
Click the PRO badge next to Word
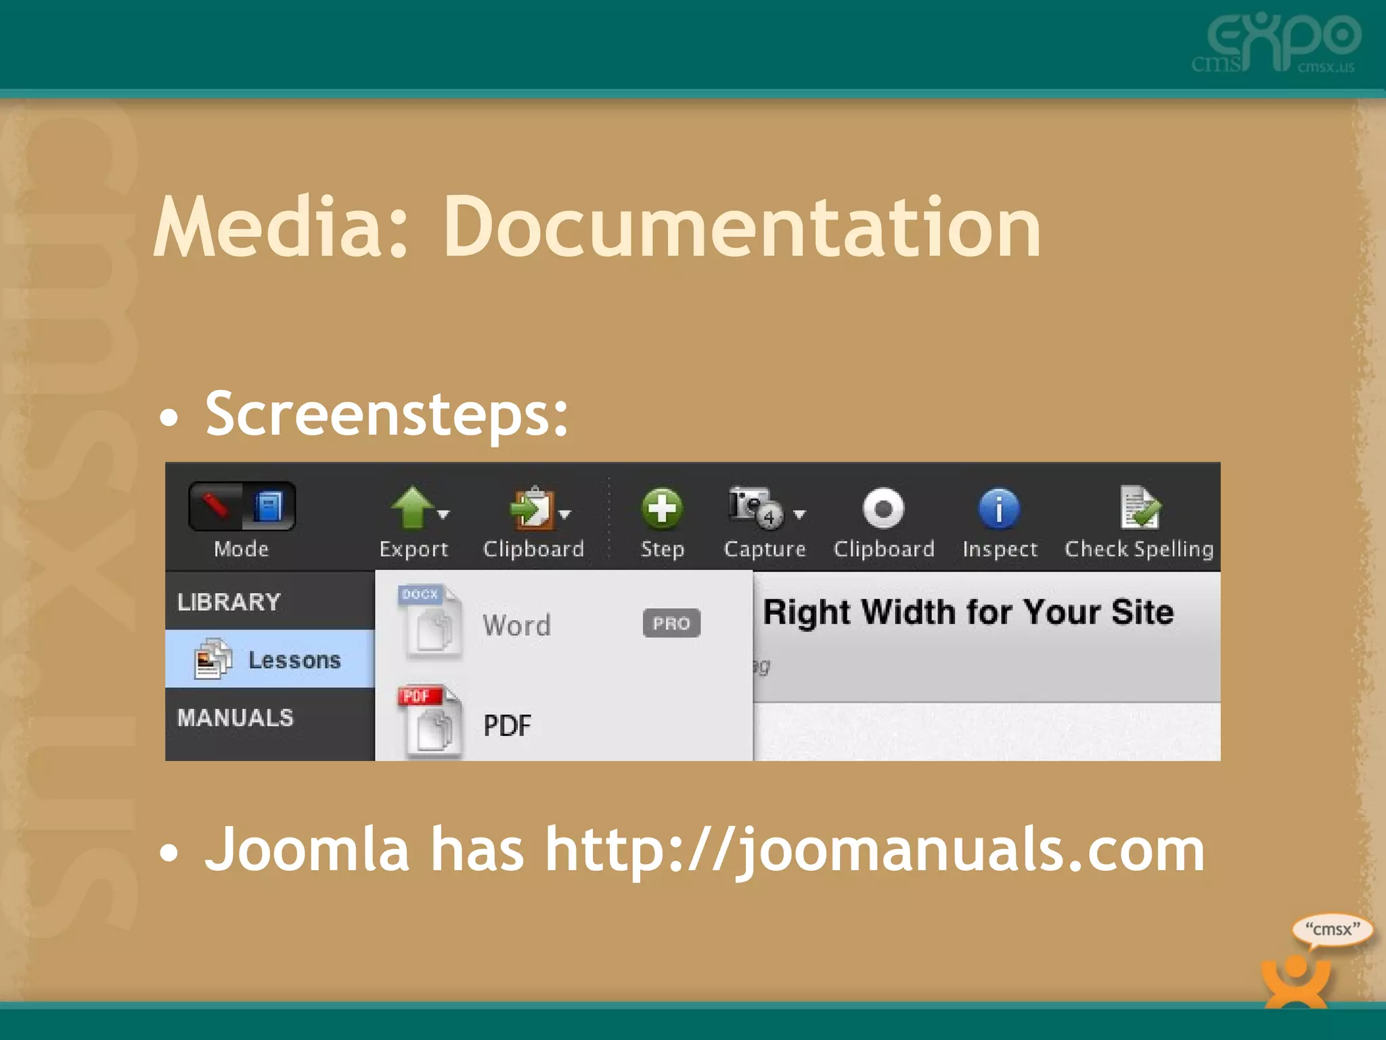[x=671, y=624]
